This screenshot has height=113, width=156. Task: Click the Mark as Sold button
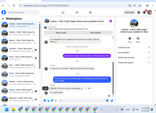pyautogui.click(x=61, y=33)
